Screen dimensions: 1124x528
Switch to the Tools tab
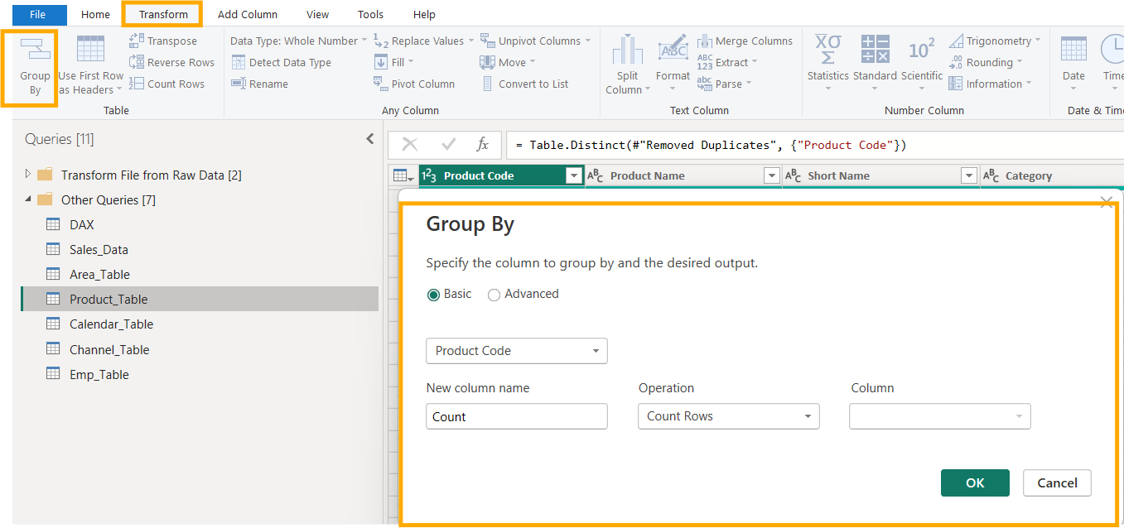click(370, 14)
